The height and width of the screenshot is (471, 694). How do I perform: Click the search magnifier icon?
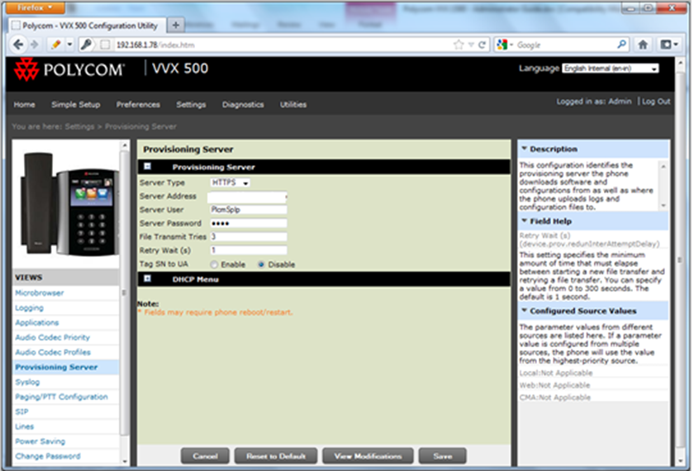pyautogui.click(x=621, y=45)
